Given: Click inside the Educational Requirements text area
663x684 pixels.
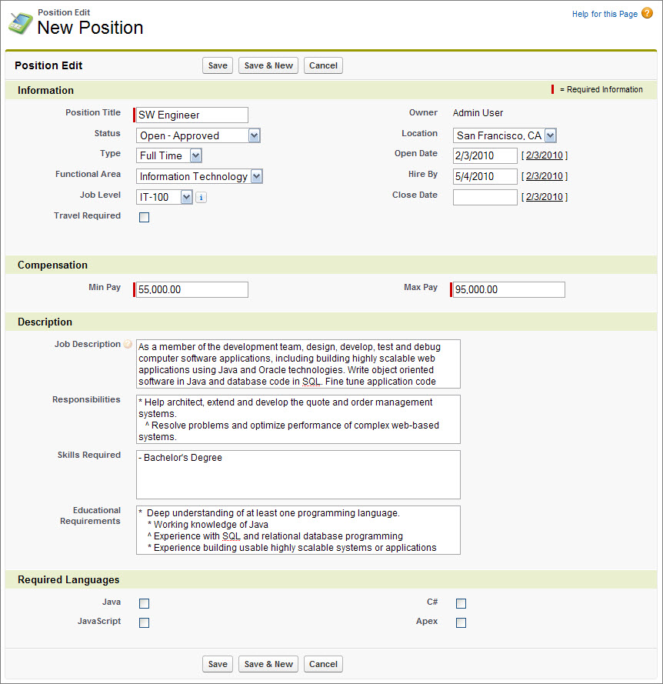Looking at the screenshot, I should 298,530.
